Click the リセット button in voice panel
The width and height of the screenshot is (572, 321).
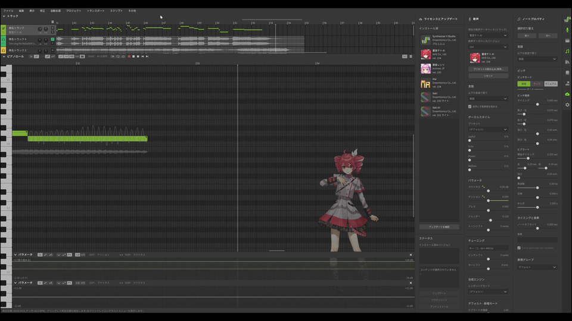(x=487, y=76)
